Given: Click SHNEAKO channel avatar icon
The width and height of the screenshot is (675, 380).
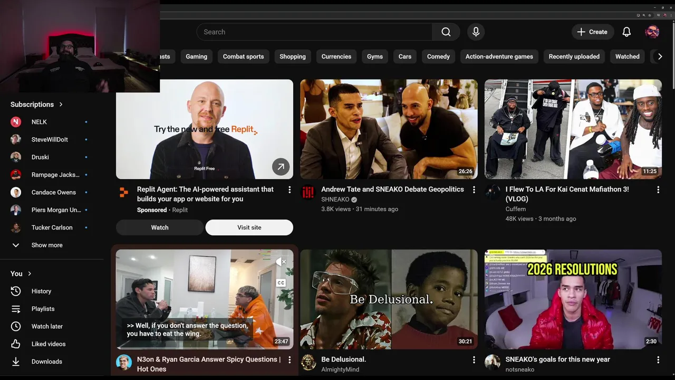Looking at the screenshot, I should pyautogui.click(x=308, y=192).
